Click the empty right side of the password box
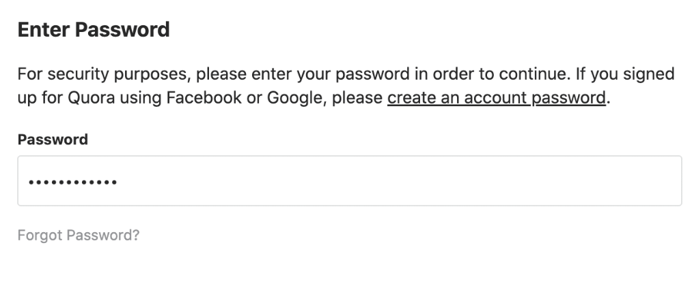The image size is (692, 288). (x=546, y=181)
